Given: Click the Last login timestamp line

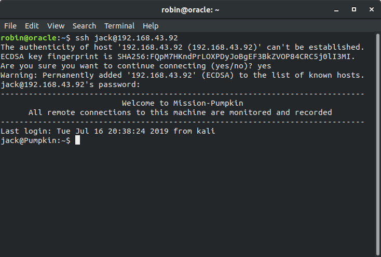Looking at the screenshot, I should click(x=108, y=131).
